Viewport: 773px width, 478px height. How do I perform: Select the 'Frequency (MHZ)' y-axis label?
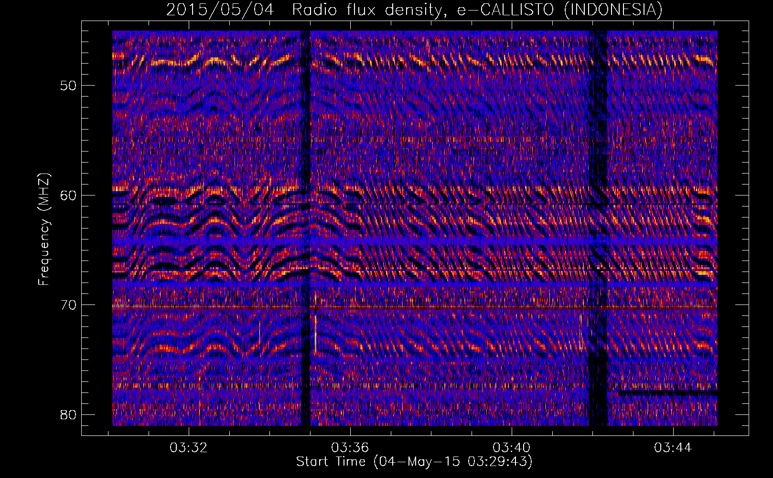44,229
